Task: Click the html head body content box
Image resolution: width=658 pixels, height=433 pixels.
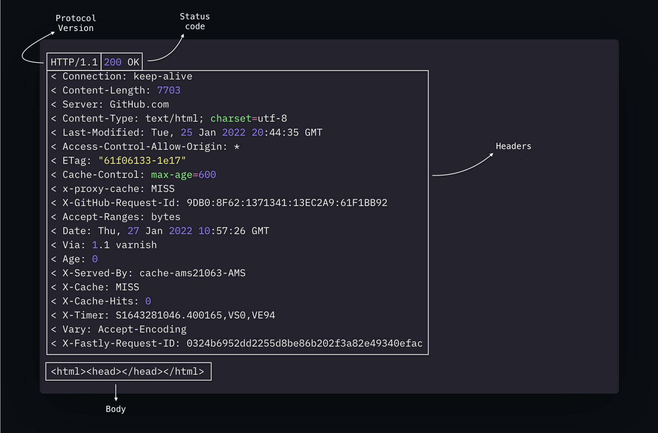Action: [x=128, y=371]
